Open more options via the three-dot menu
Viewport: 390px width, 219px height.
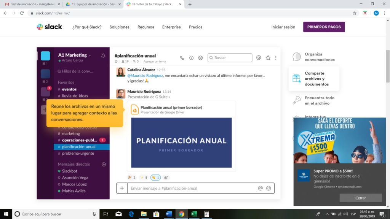pos(276,57)
